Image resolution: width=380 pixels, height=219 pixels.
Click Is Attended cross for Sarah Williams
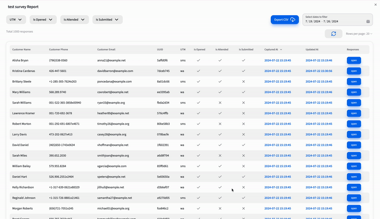click(220, 103)
